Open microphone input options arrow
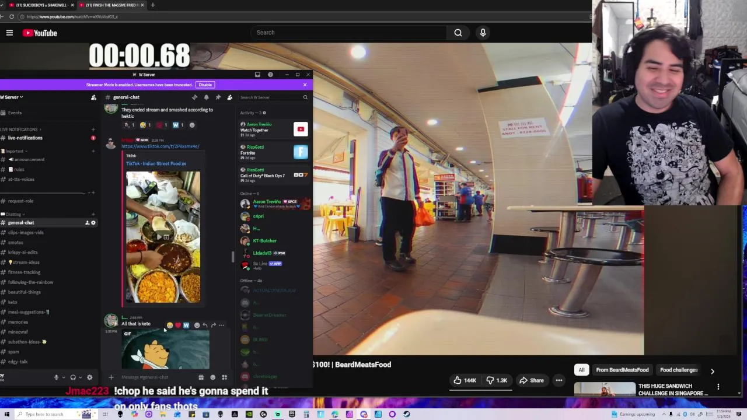This screenshot has height=420, width=747. [x=63, y=377]
